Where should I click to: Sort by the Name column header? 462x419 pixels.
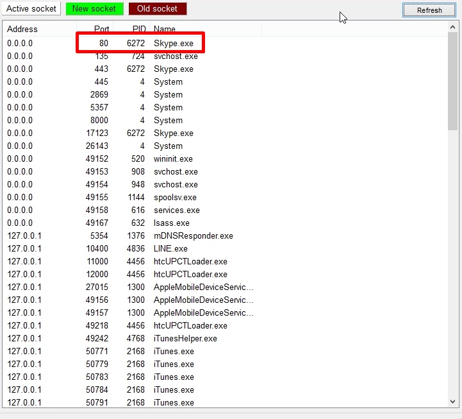206,29
